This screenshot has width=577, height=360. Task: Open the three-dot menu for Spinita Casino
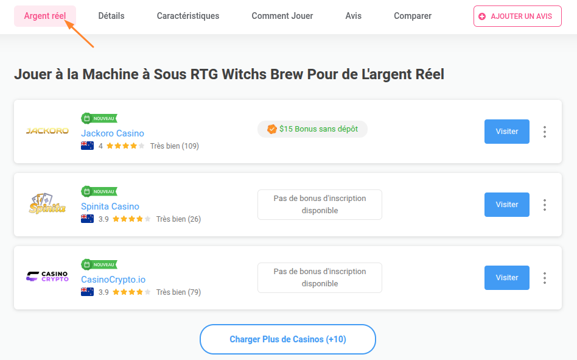[x=545, y=205]
